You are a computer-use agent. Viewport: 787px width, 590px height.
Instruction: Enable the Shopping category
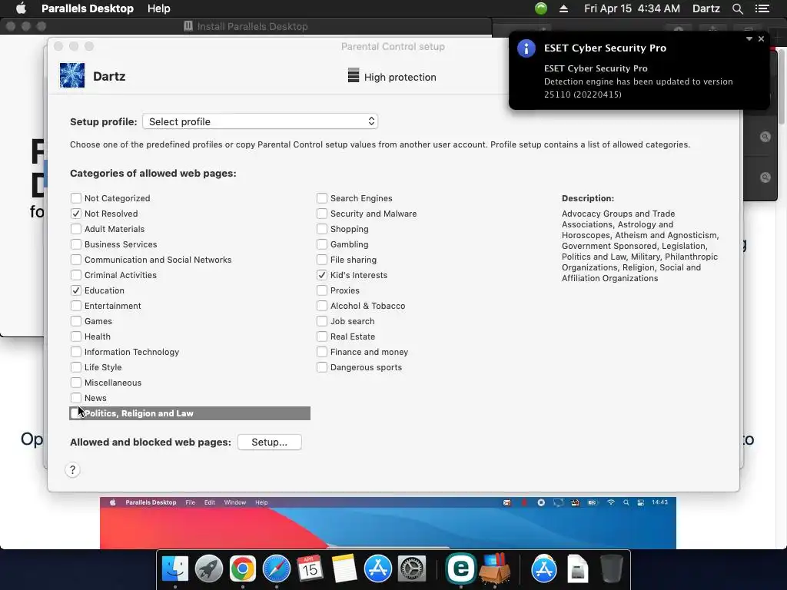322,229
